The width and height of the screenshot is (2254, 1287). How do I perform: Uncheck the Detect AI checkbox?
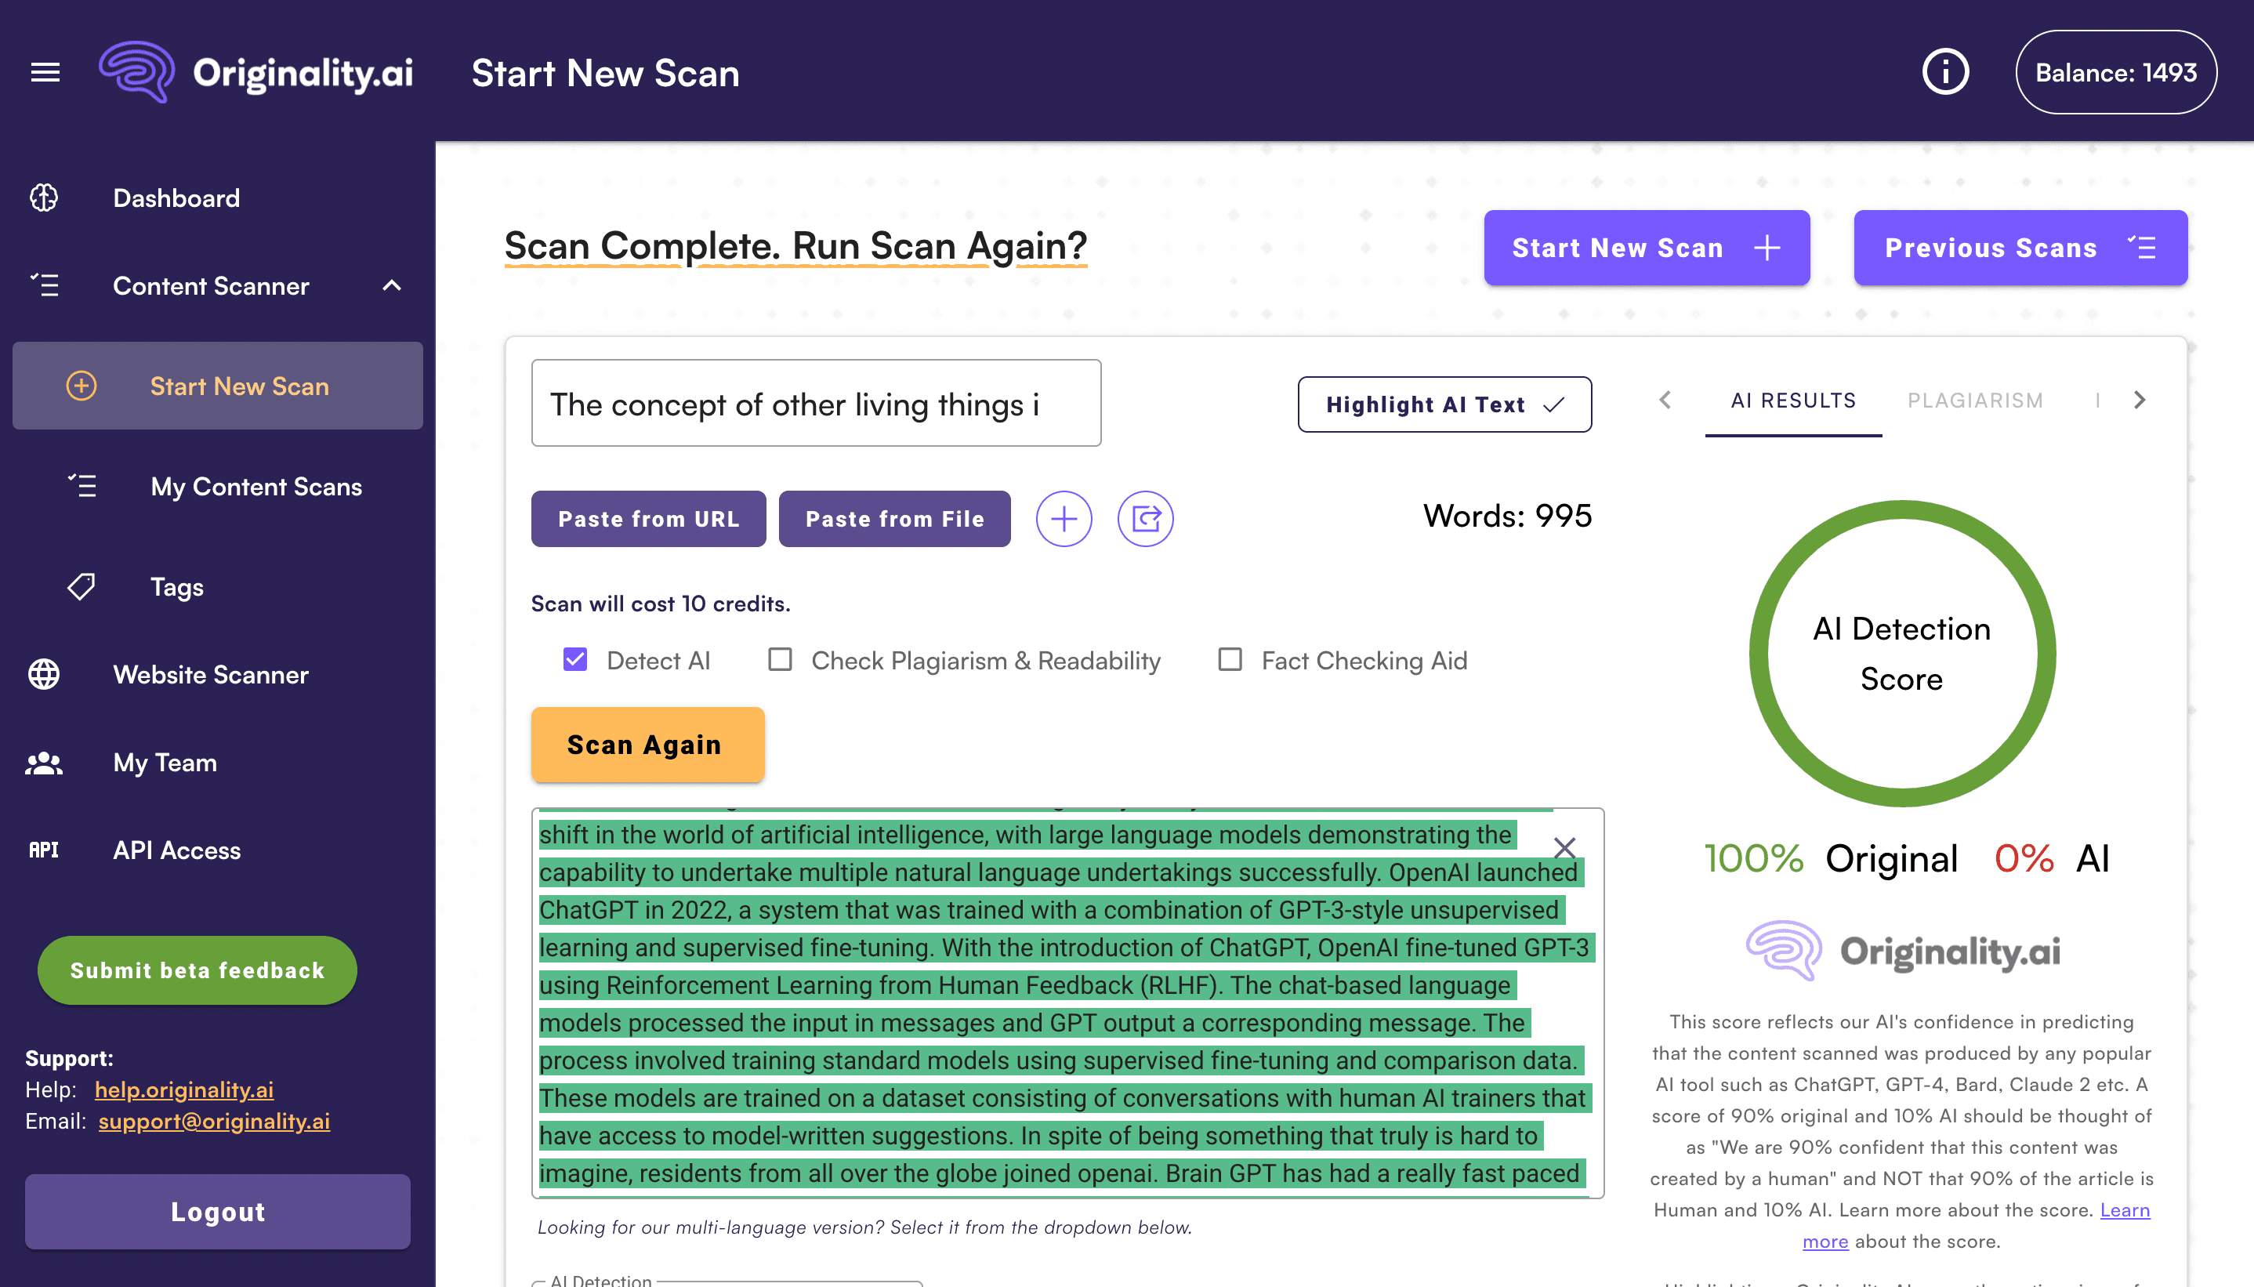575,659
